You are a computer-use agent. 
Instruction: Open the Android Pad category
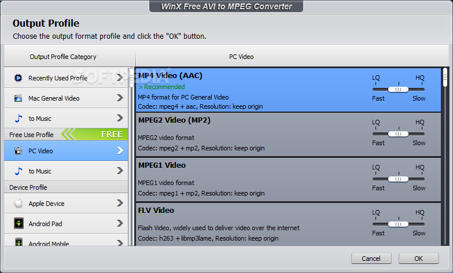coord(66,224)
